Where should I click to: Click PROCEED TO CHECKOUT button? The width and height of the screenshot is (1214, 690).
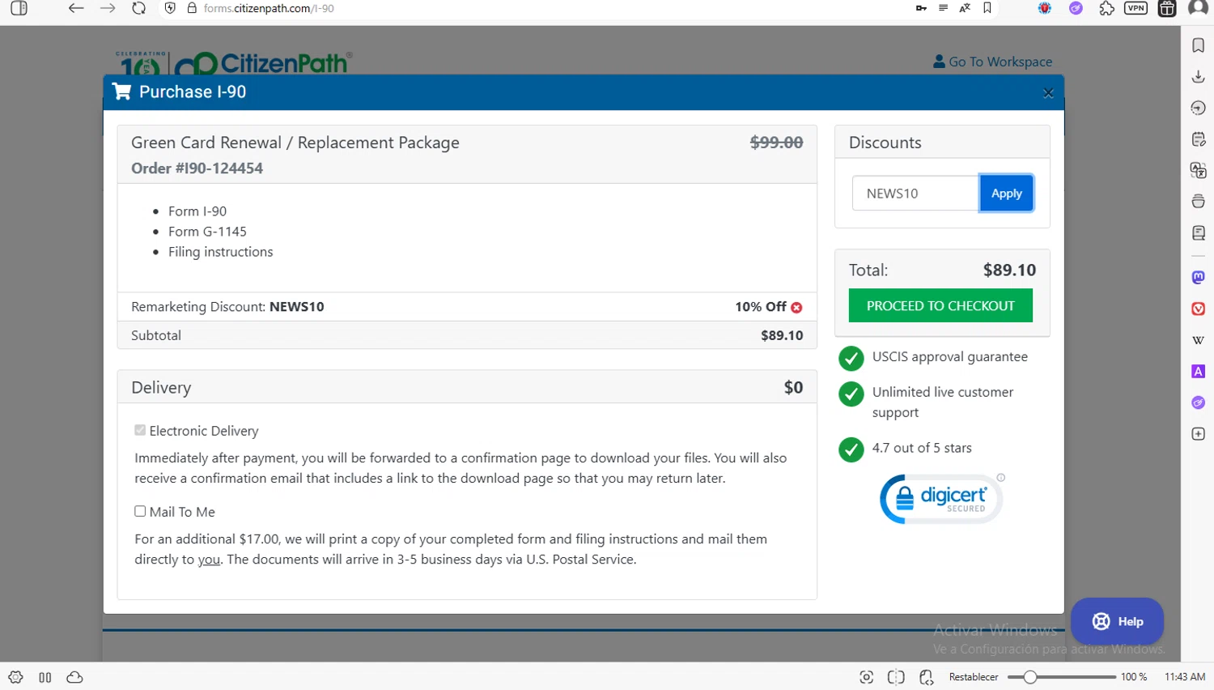[940, 305]
